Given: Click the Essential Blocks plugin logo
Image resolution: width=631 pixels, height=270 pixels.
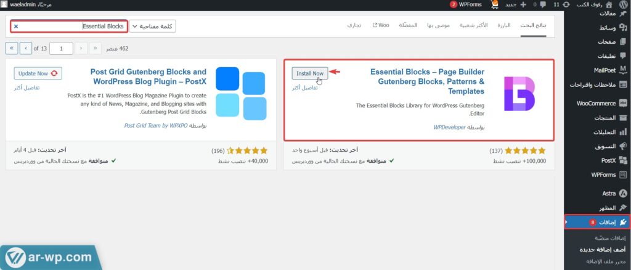Looking at the screenshot, I should pos(519,94).
